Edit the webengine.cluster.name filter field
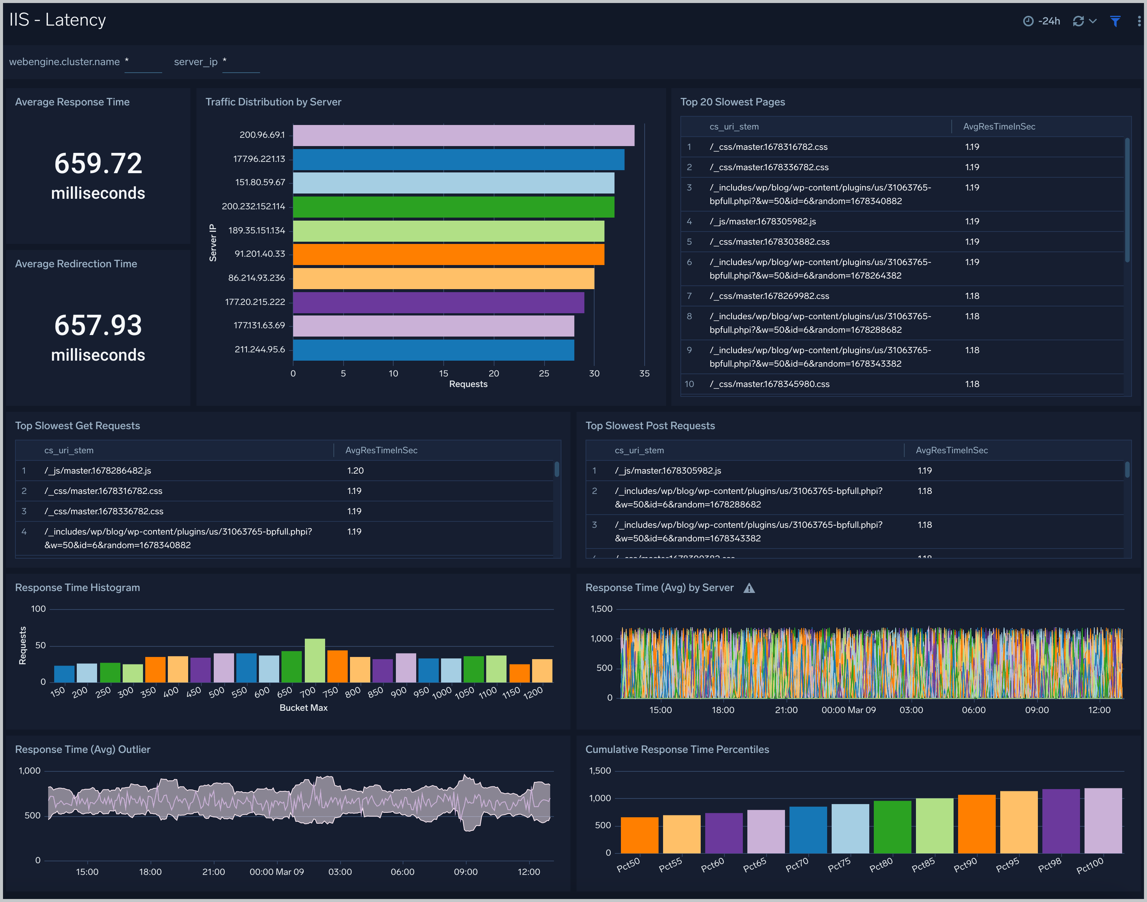The width and height of the screenshot is (1147, 902). [x=143, y=62]
